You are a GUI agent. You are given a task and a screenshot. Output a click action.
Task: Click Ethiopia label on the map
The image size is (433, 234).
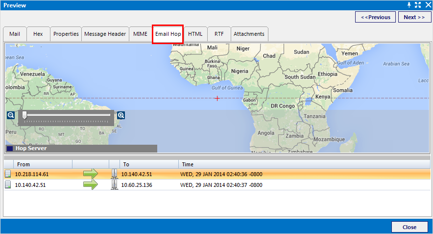(328, 74)
